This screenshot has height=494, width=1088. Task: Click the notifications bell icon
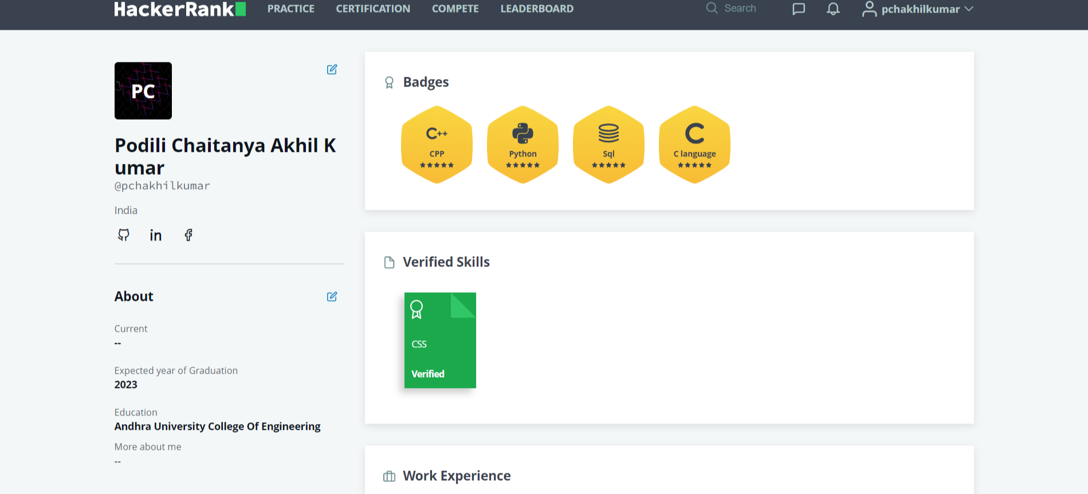click(x=833, y=9)
